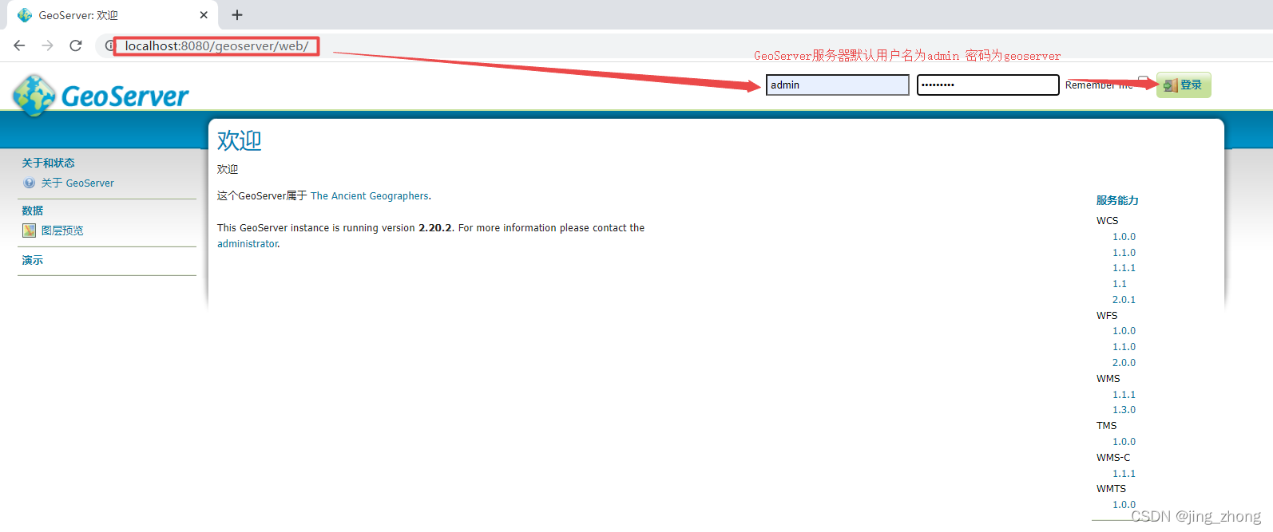The width and height of the screenshot is (1273, 532).
Task: Select the GeoServer: 欢迎 browser tab
Action: 112,15
